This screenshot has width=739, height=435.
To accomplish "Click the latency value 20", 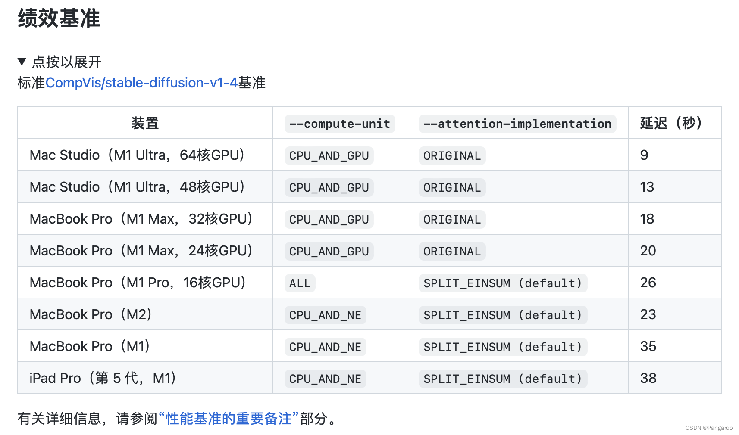I will (x=648, y=251).
